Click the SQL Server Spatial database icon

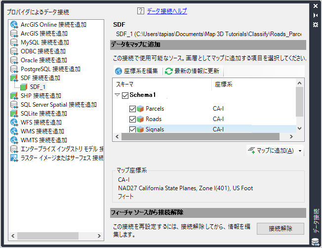tap(14, 105)
